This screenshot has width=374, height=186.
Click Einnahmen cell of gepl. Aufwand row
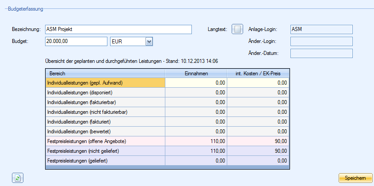pyautogui.click(x=196, y=83)
